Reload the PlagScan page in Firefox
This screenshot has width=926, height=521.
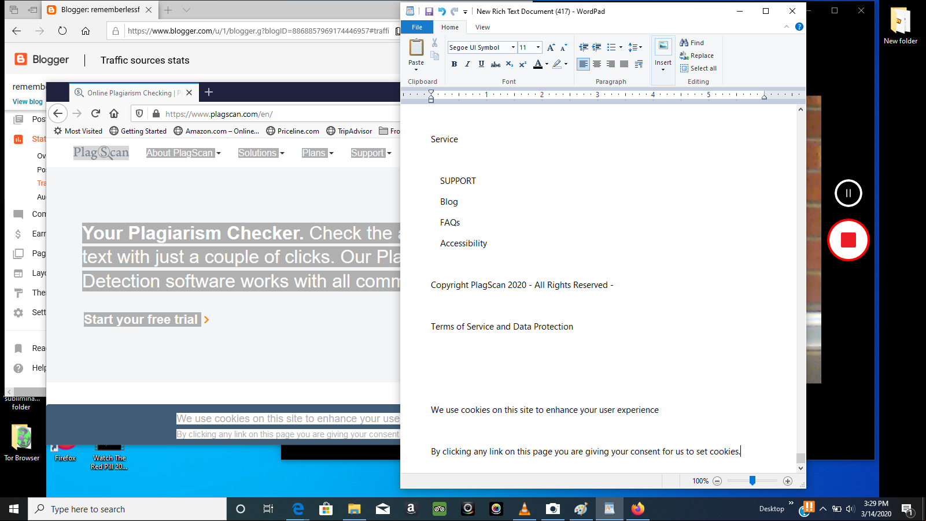(x=96, y=113)
